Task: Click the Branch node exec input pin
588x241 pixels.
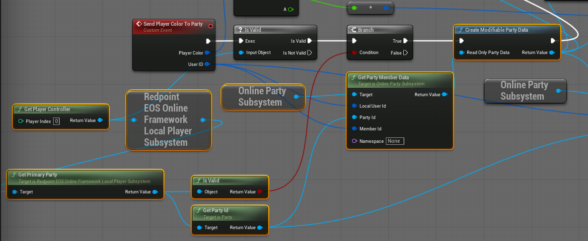Action: [354, 41]
